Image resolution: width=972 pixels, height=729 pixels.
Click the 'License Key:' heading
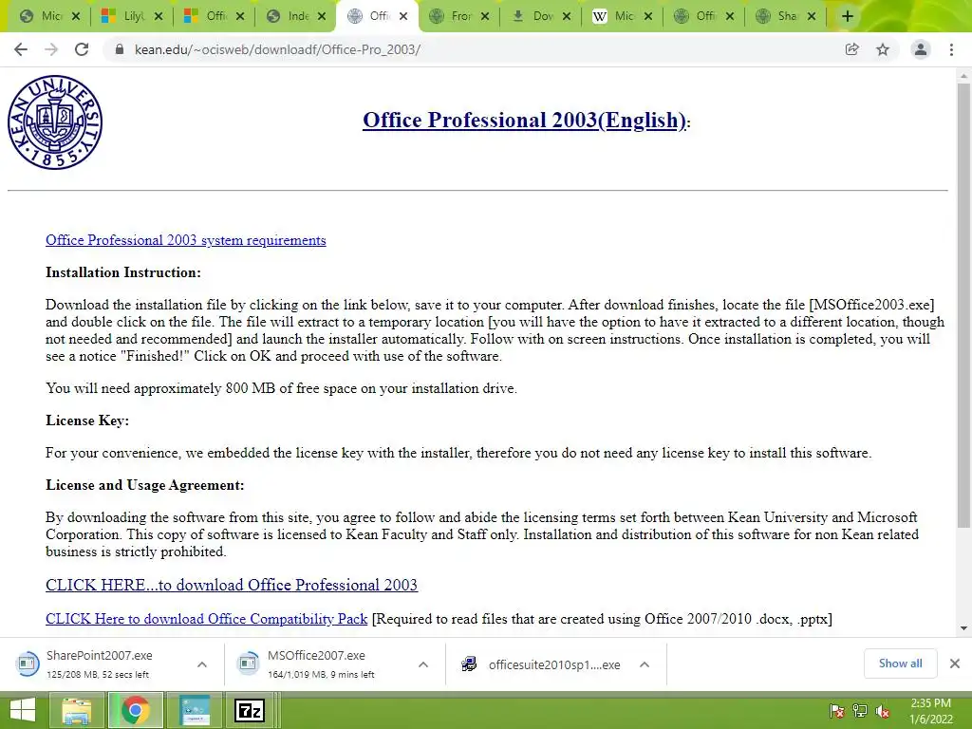(87, 421)
